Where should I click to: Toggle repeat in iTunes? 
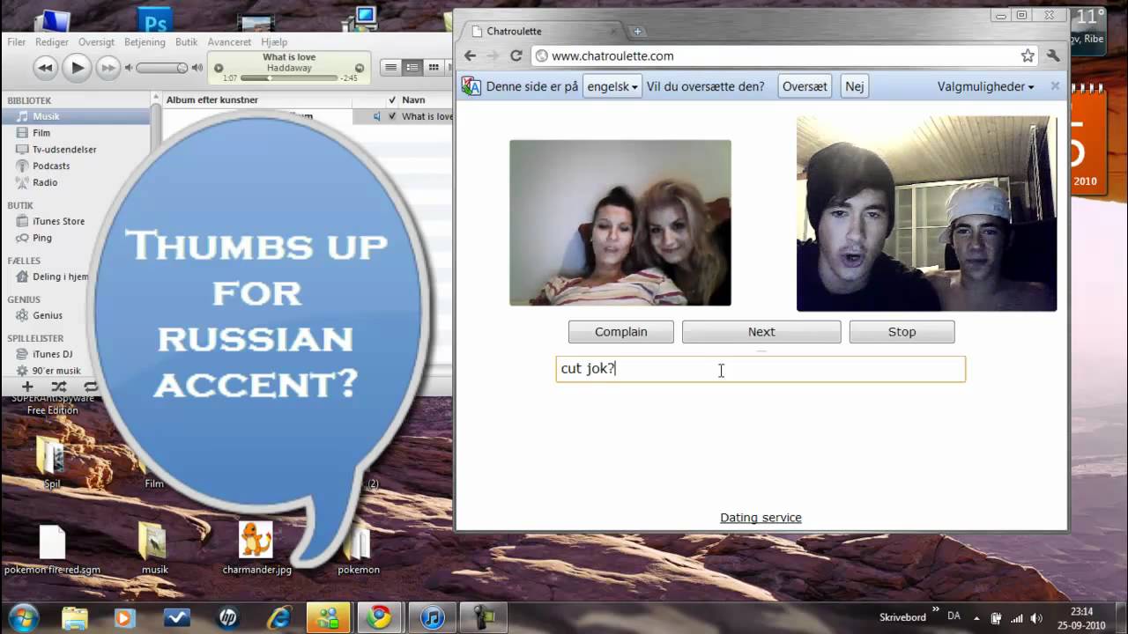[90, 387]
